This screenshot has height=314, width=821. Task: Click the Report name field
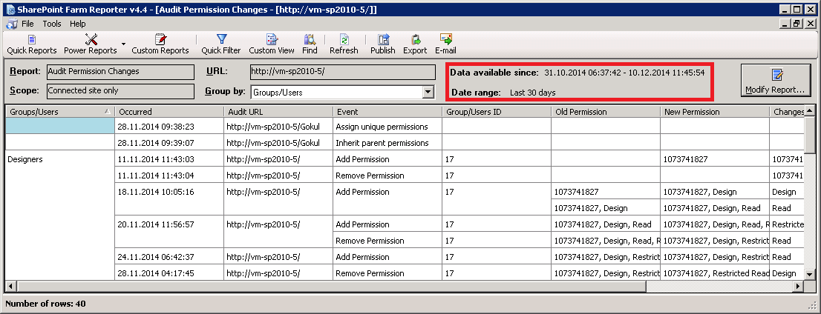tap(120, 72)
